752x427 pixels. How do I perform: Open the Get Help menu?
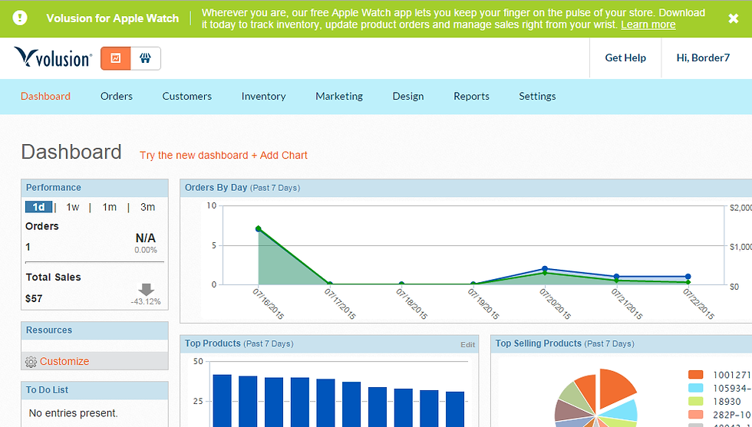625,58
